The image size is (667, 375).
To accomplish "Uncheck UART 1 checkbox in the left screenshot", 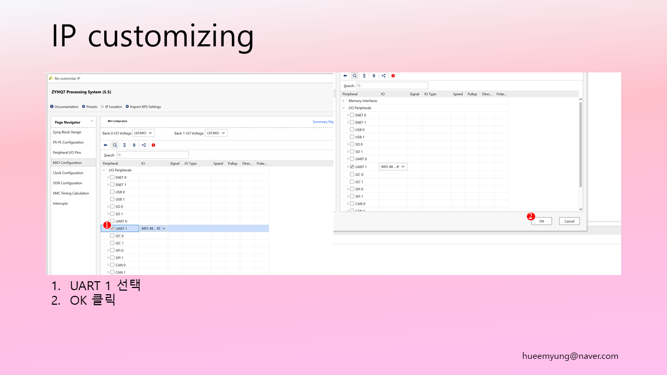I will 112,229.
